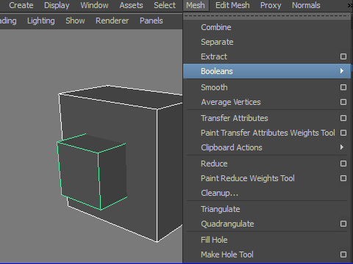This screenshot has width=353, height=264.
Task: Tear off the Mesh menu via dashed line
Action: click(x=267, y=16)
